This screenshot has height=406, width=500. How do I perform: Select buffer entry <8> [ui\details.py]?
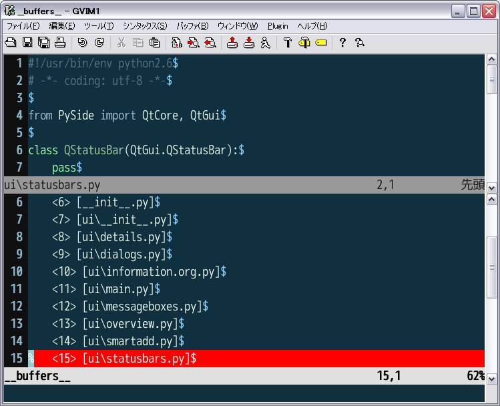[112, 237]
